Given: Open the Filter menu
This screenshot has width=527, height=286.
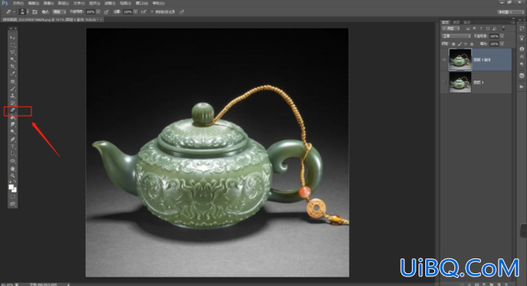Looking at the screenshot, I should 110,3.
